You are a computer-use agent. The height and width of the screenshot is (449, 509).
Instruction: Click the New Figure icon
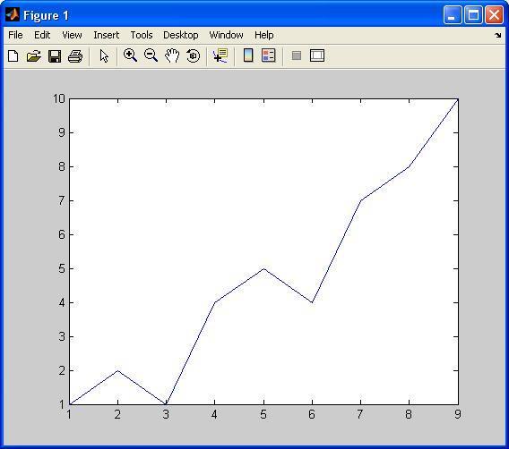pyautogui.click(x=13, y=56)
